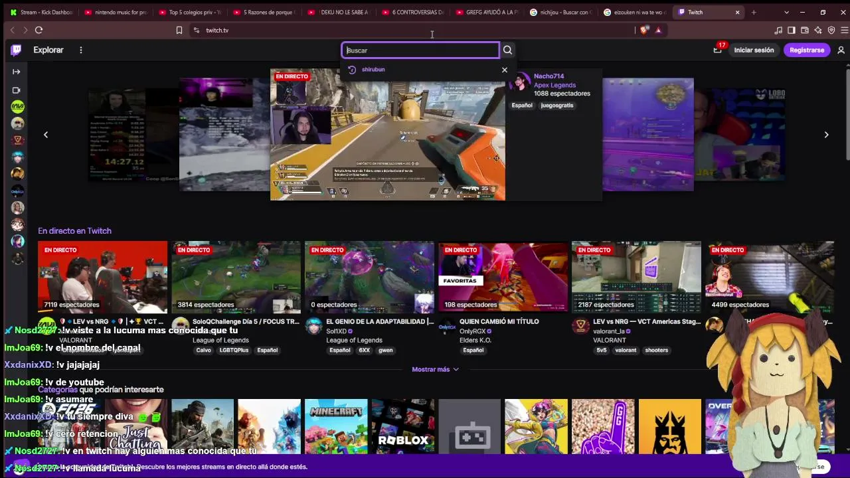Open the user account icon menu
Viewport: 850px width, 478px height.
[x=841, y=50]
